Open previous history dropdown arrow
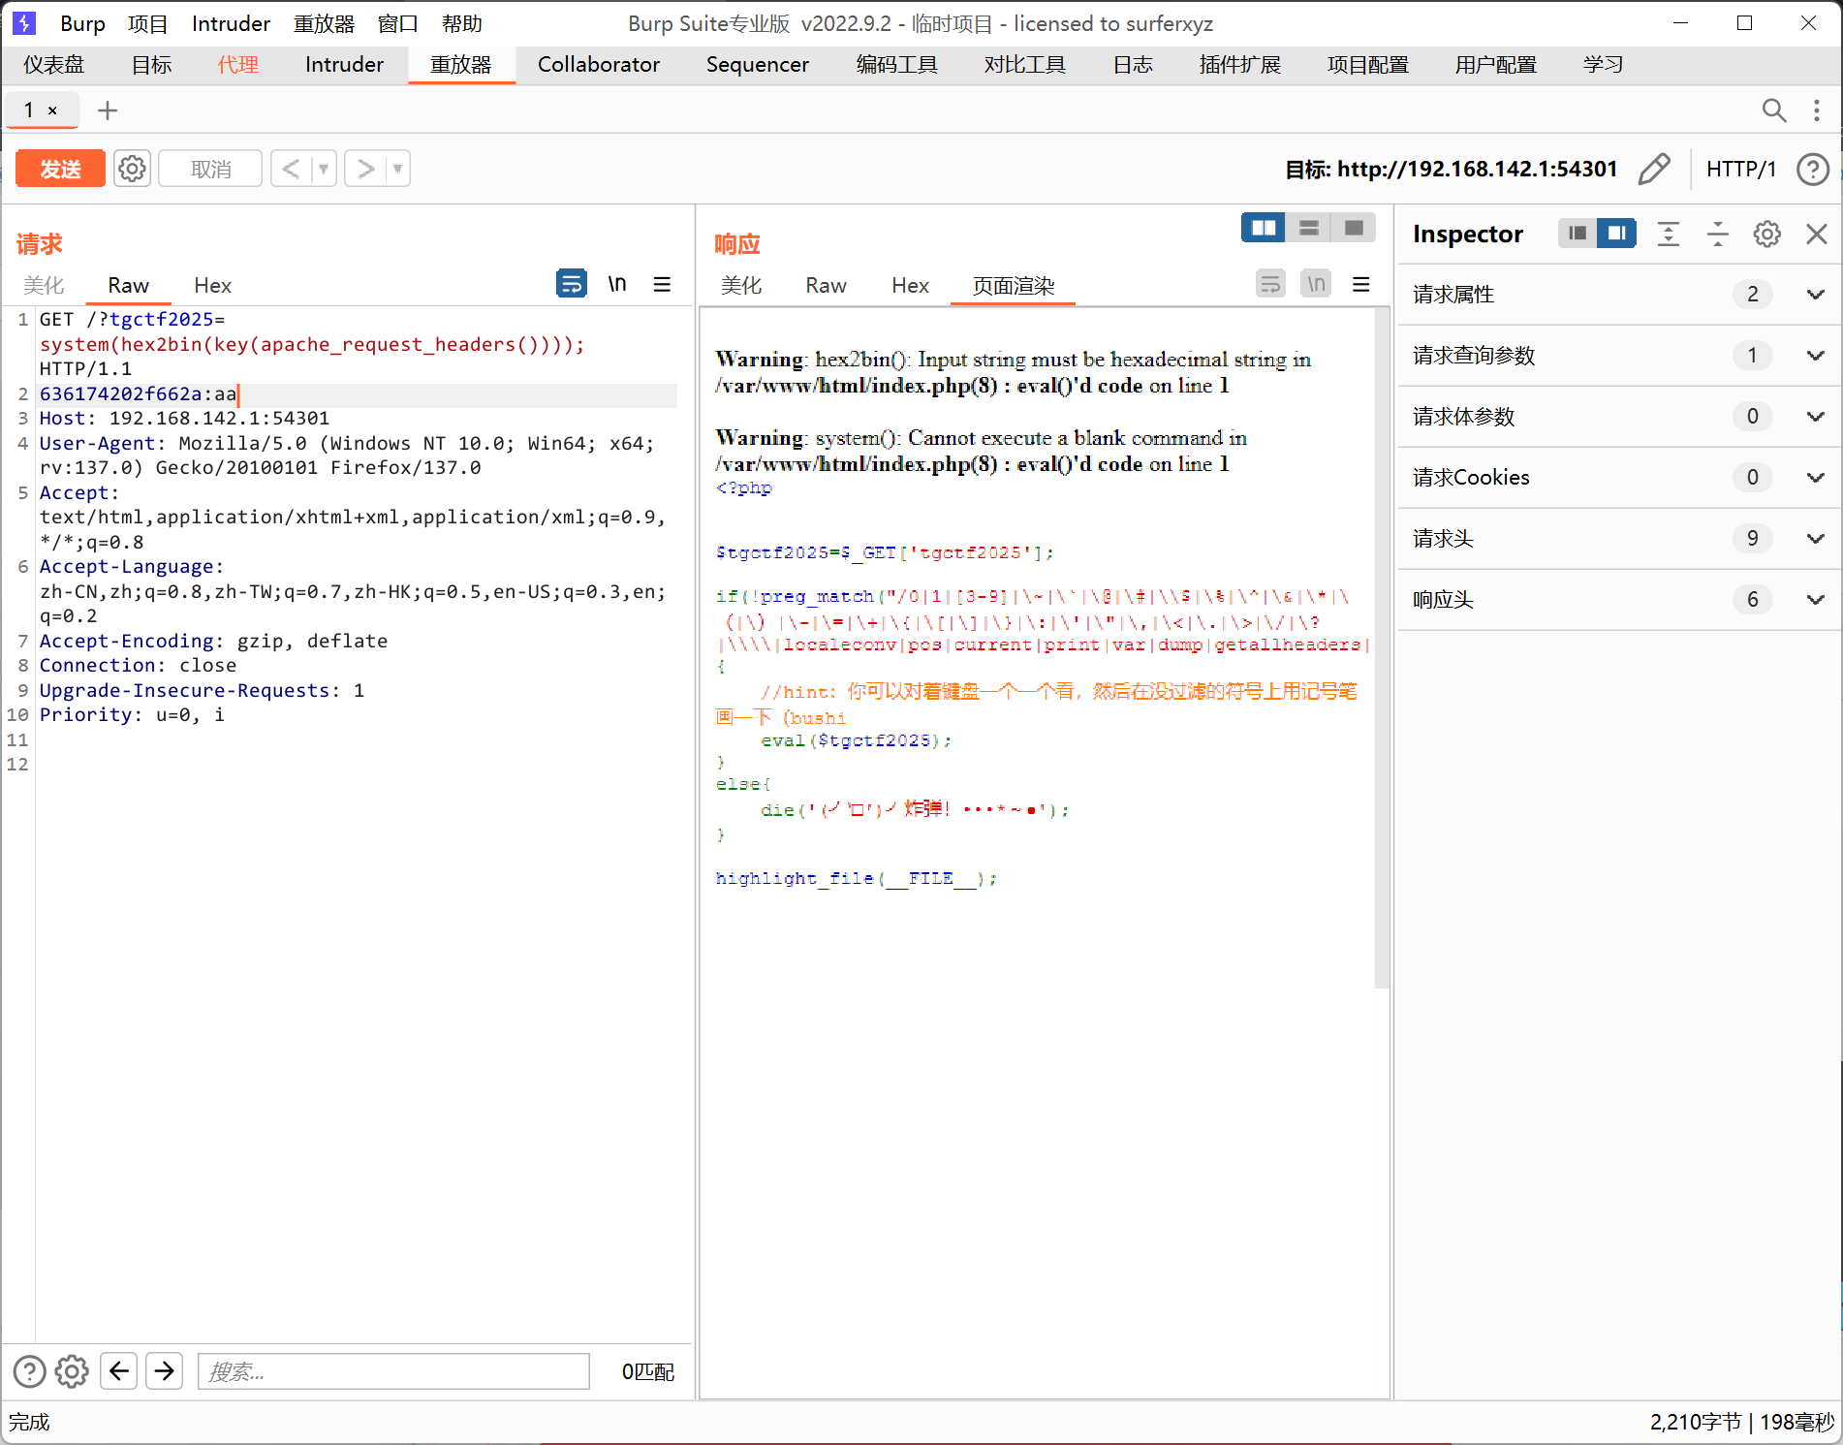 pyautogui.click(x=324, y=169)
